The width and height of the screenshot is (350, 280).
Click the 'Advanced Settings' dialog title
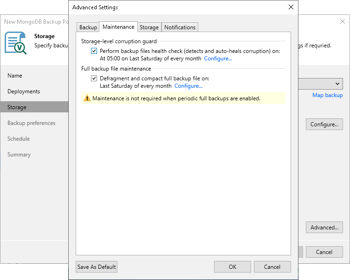click(95, 7)
